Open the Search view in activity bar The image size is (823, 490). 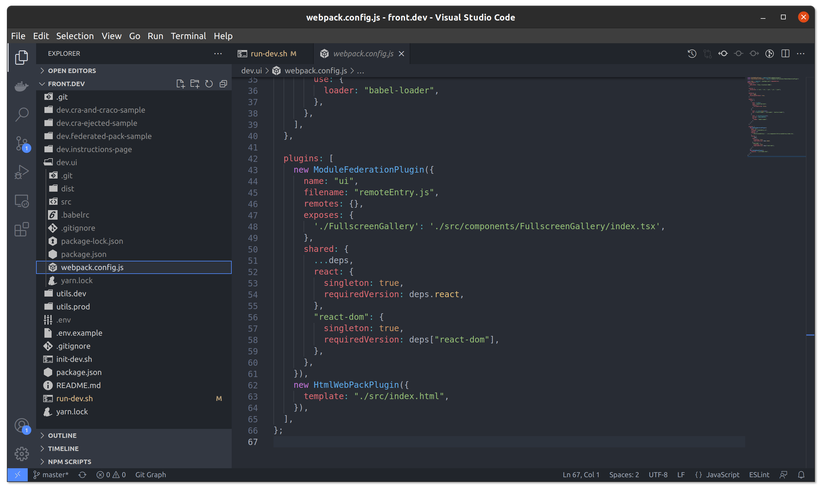(22, 114)
